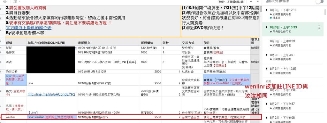327x123 pixels.
Task: Open the 注 dropdown in the toolbar
Action: pyautogui.click(x=17, y=2)
